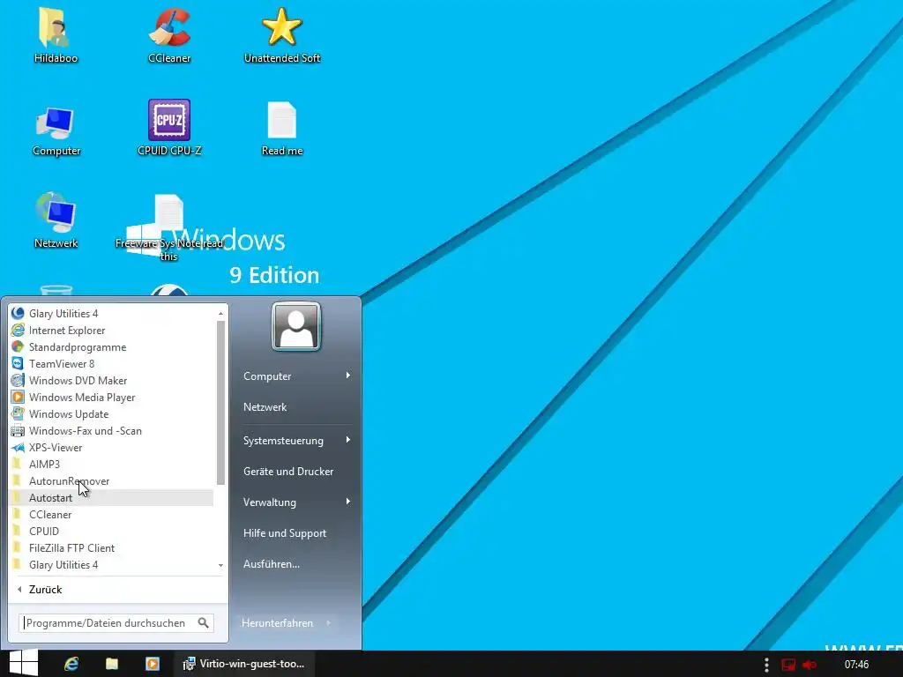Open Geräte und Drucker
Screen dimensions: 903x677
[x=288, y=472]
